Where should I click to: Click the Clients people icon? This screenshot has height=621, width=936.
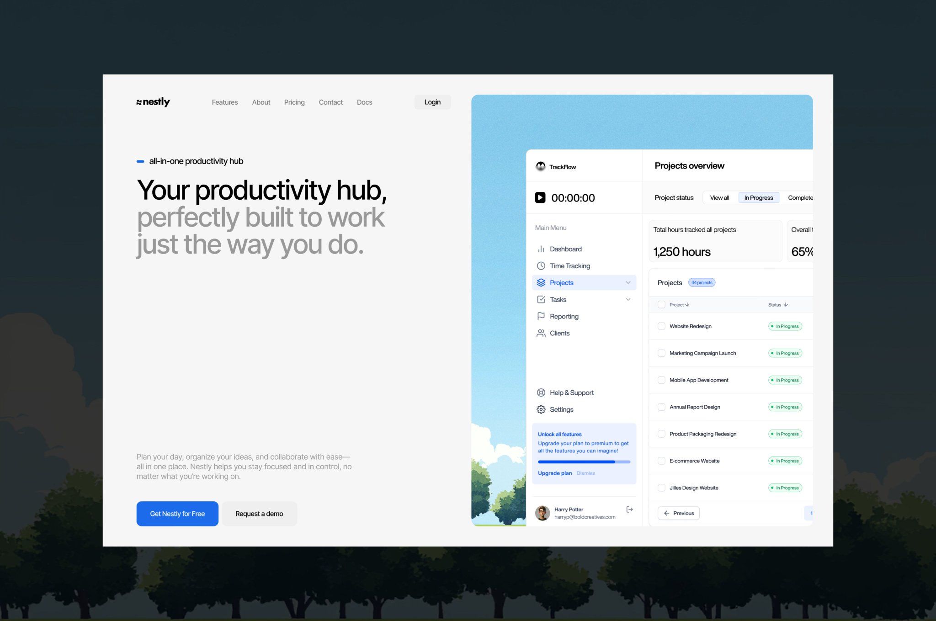pyautogui.click(x=541, y=333)
